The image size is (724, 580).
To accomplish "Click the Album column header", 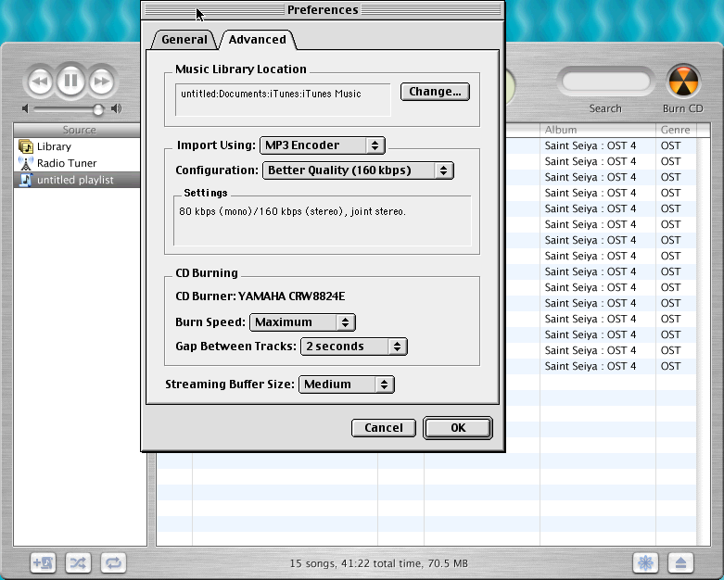I will [x=598, y=130].
